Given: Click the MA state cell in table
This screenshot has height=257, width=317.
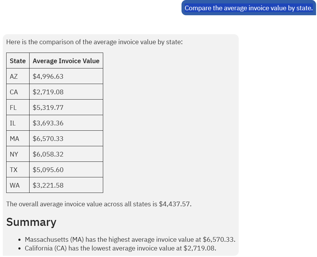Looking at the screenshot, I should click(x=15, y=139).
